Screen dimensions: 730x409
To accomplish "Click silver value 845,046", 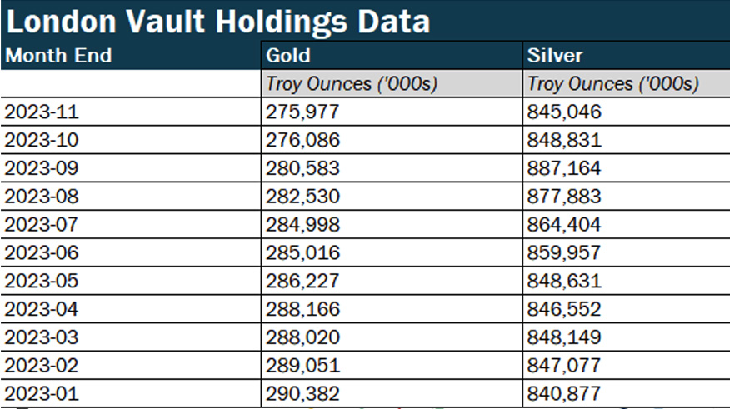I will pyautogui.click(x=564, y=112).
